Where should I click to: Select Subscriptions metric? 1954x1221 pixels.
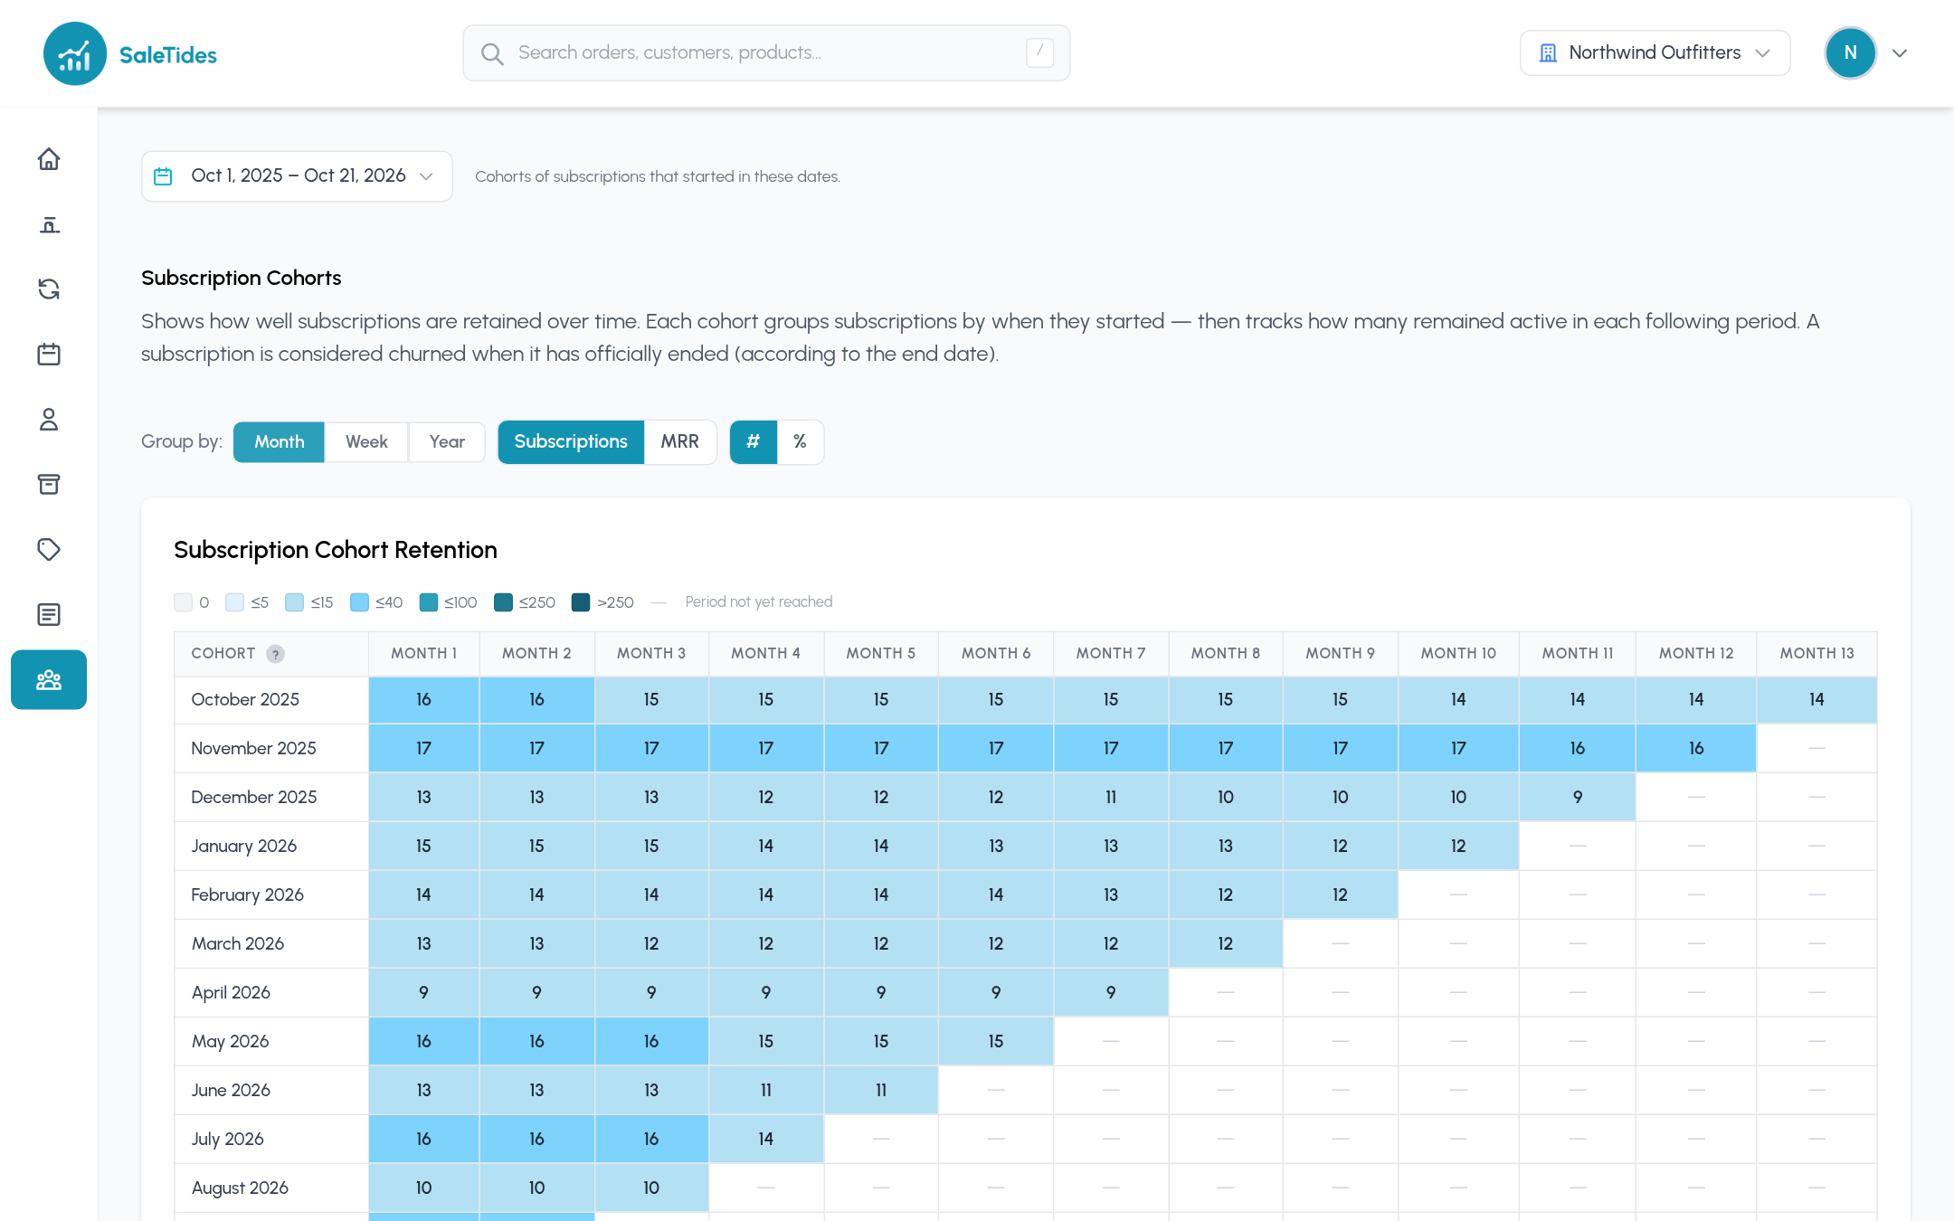tap(571, 442)
